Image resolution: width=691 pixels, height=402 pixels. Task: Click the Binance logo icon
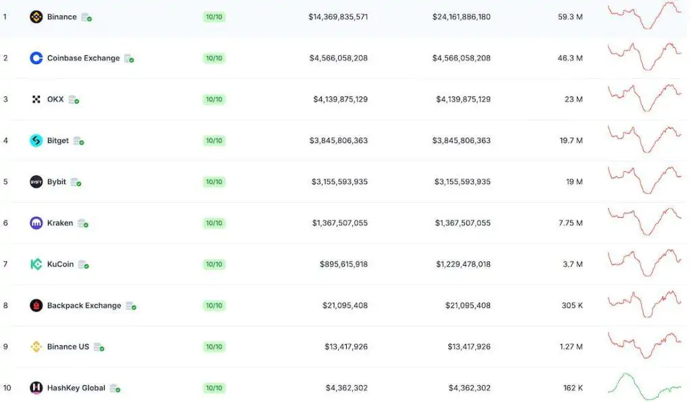(x=36, y=17)
